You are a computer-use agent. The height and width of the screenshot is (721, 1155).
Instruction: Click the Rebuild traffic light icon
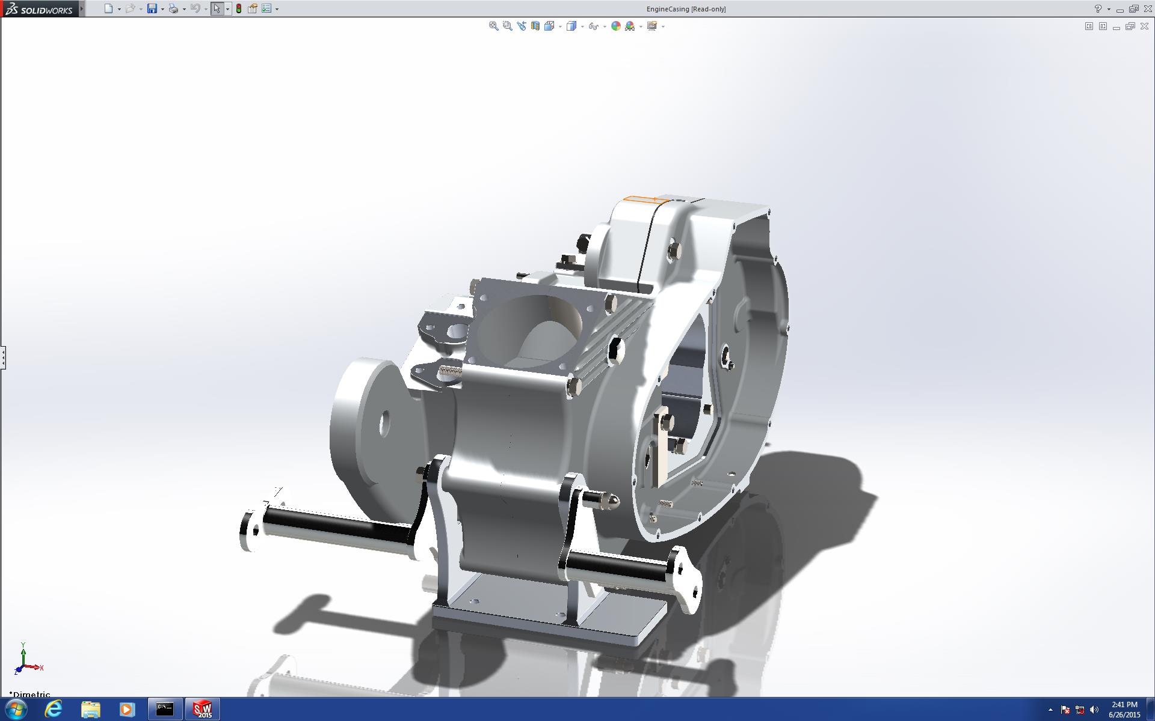coord(239,8)
